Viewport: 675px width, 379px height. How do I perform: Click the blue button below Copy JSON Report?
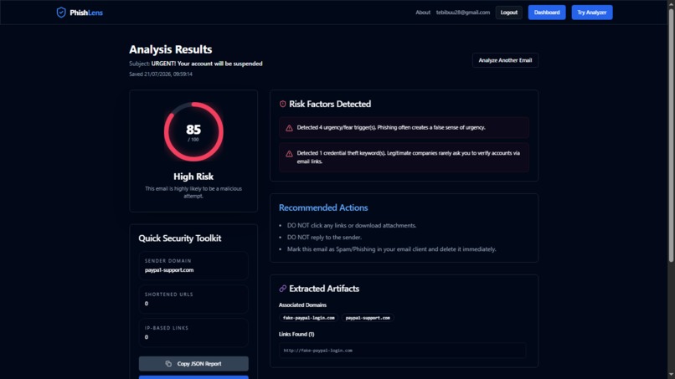[193, 377]
